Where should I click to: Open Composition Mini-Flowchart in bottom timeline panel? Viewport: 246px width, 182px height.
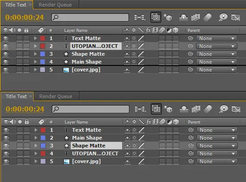pos(141,109)
